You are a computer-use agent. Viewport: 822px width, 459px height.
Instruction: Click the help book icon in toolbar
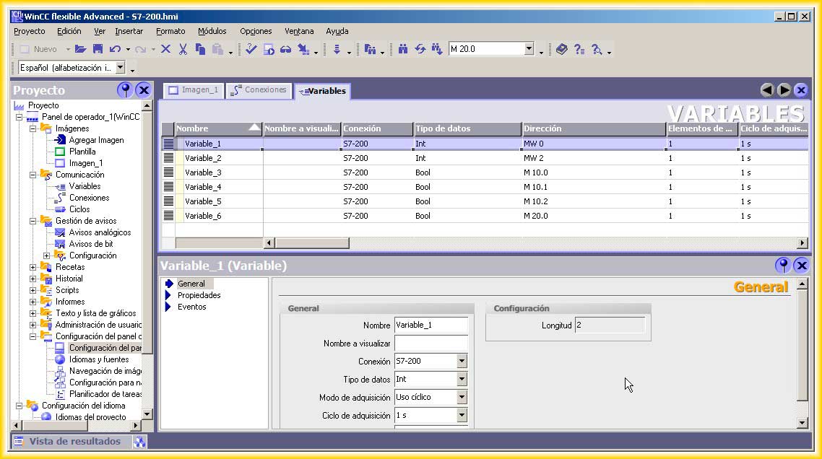click(562, 49)
